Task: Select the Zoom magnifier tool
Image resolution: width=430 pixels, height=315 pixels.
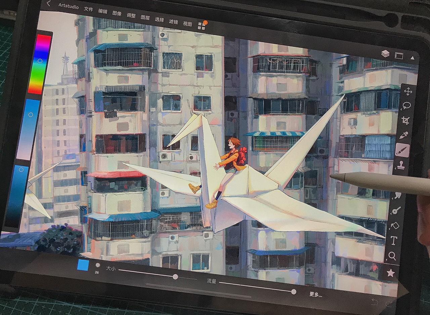Action: click(392, 256)
